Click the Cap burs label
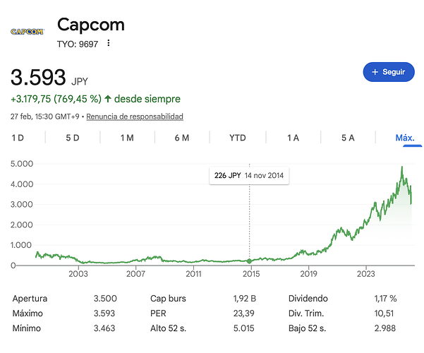 (168, 299)
